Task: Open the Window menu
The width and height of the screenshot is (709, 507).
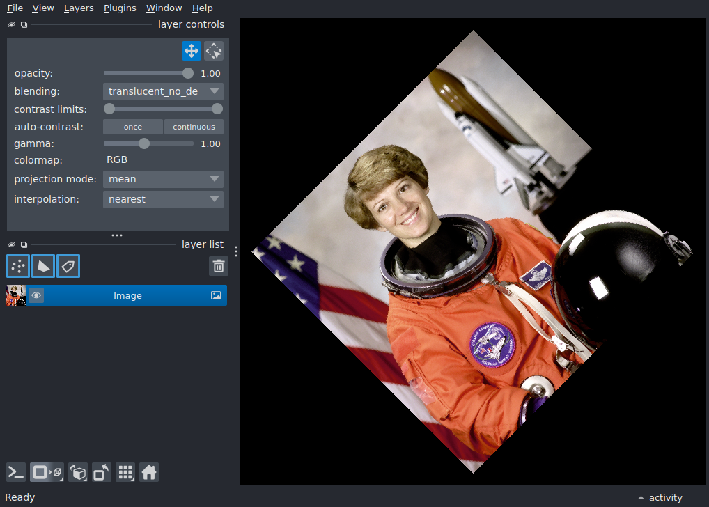Action: click(164, 8)
